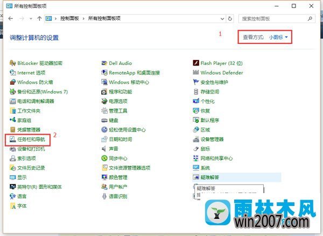Screen dimensions: 323x236
Task: Click the 轻松使用设置中心 icon
Action: tap(104, 130)
